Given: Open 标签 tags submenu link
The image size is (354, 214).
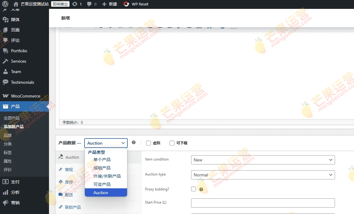Looking at the screenshot, I should [7, 153].
